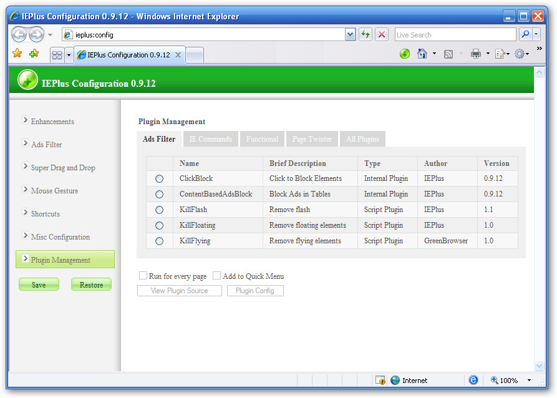
Task: Open the Home button dropdown arrow
Action: [x=434, y=54]
